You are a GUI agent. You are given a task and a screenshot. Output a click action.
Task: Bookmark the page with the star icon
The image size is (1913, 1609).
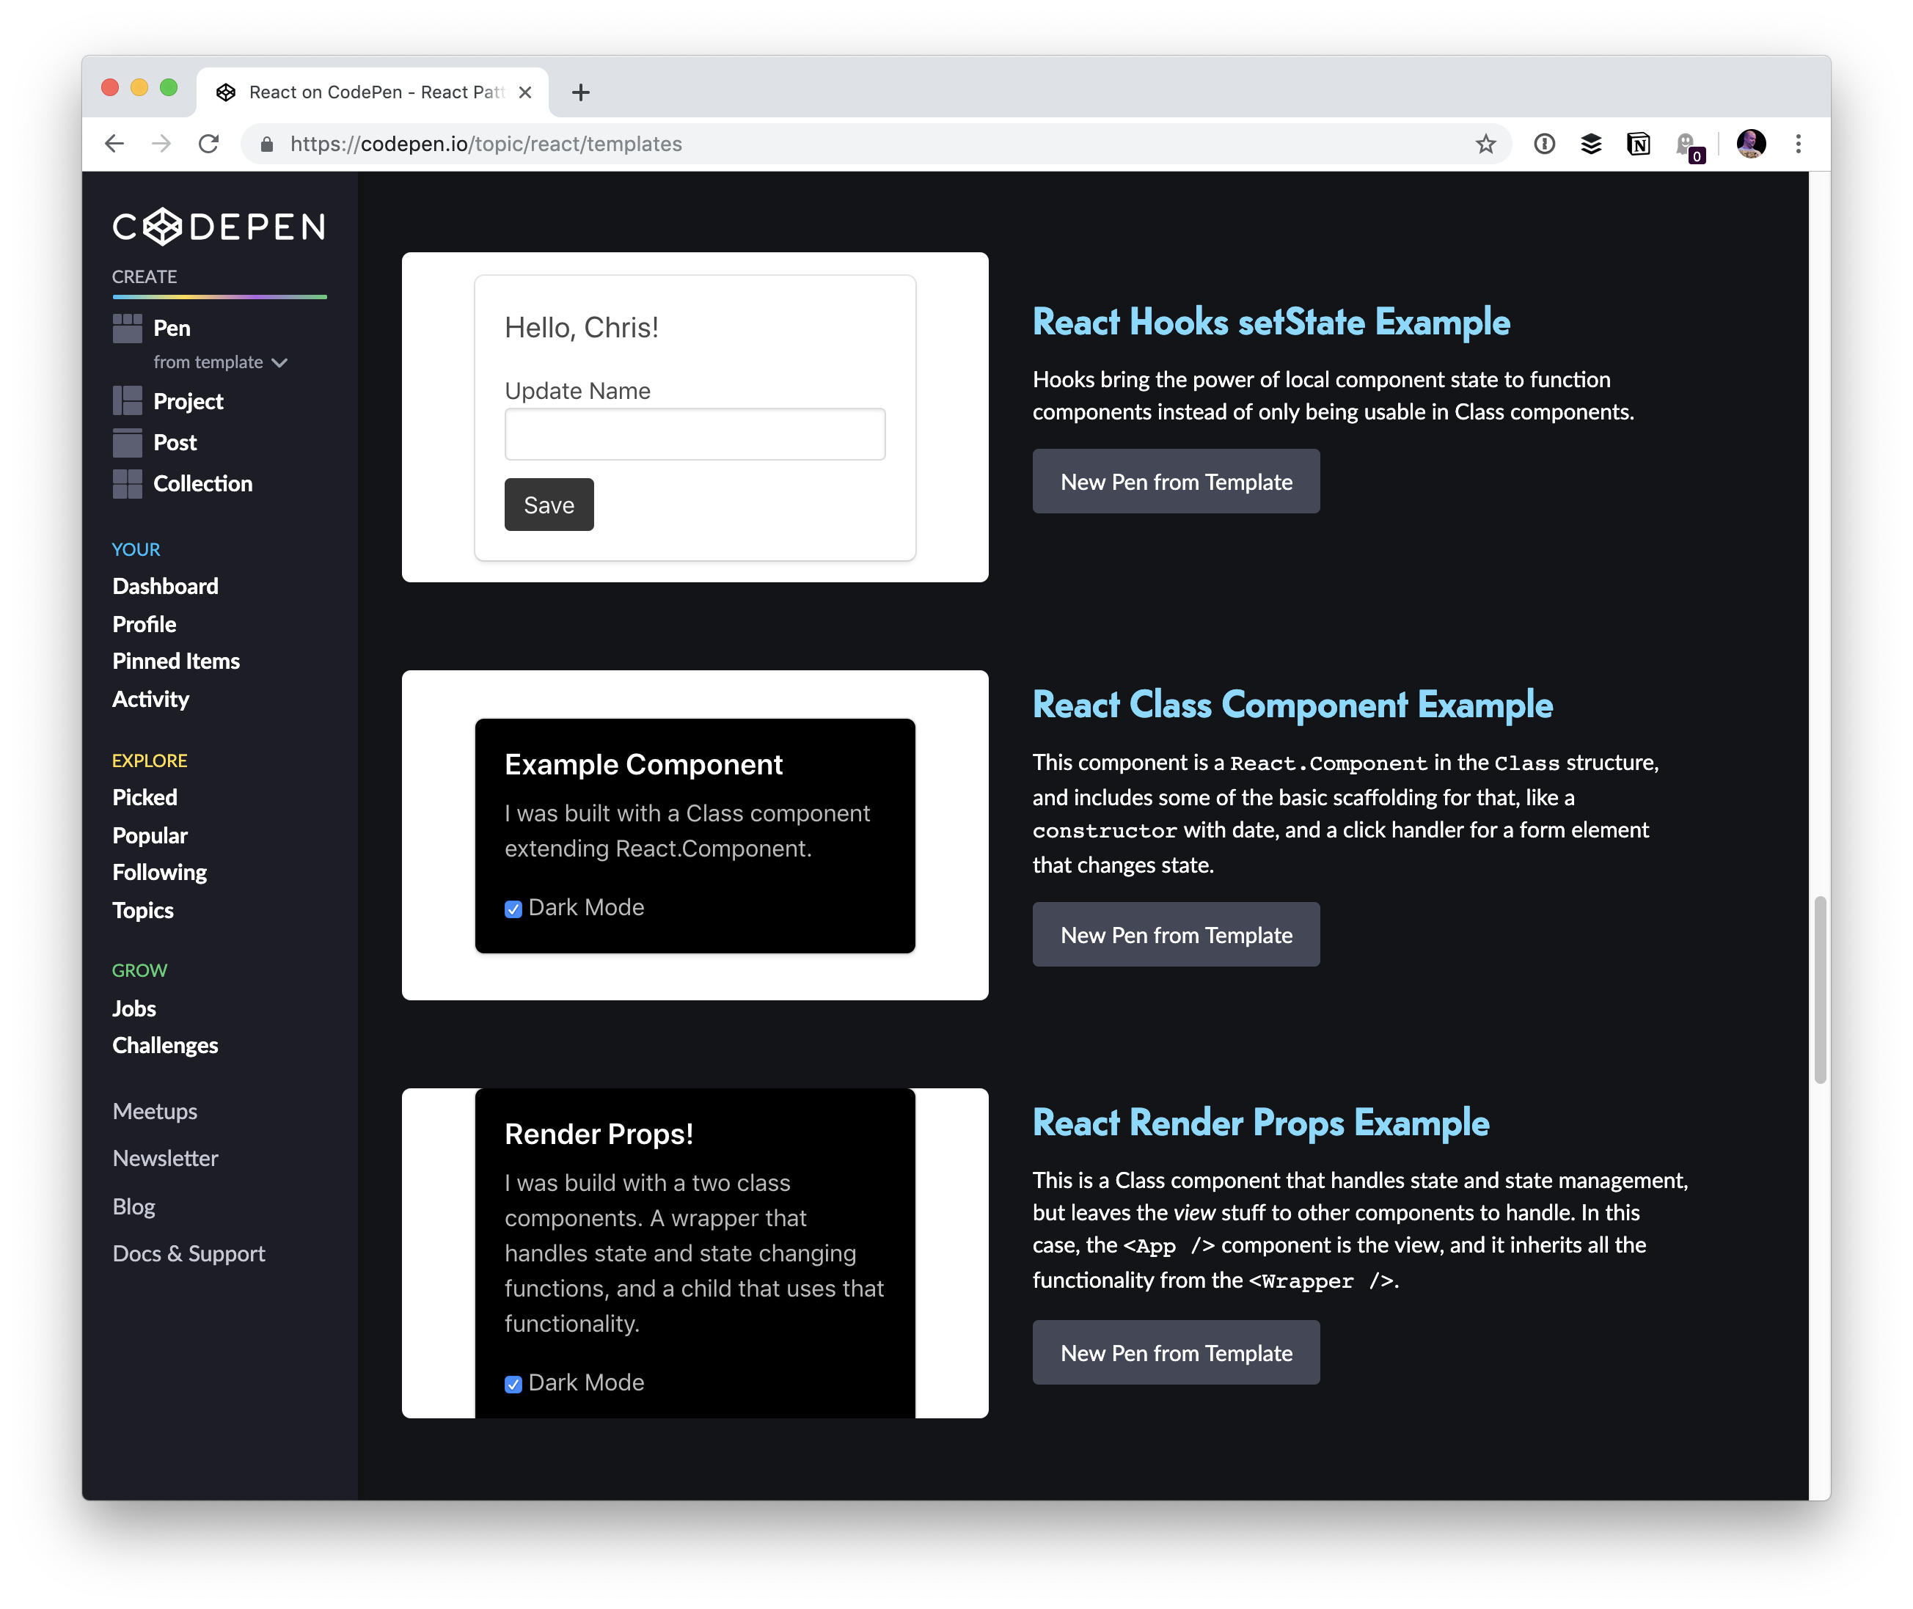coord(1485,143)
